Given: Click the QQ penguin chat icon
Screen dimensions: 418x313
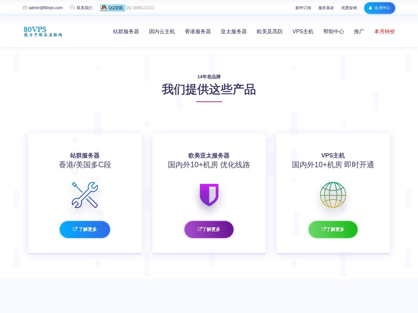Looking at the screenshot, I should pyautogui.click(x=104, y=8).
